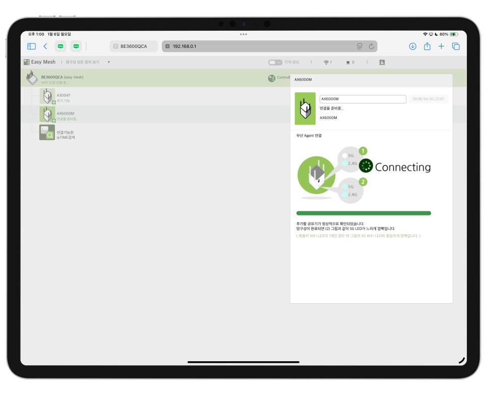Click 연결가능한 ipTIME검색 search icon
The width and height of the screenshot is (487, 396).
[47, 132]
